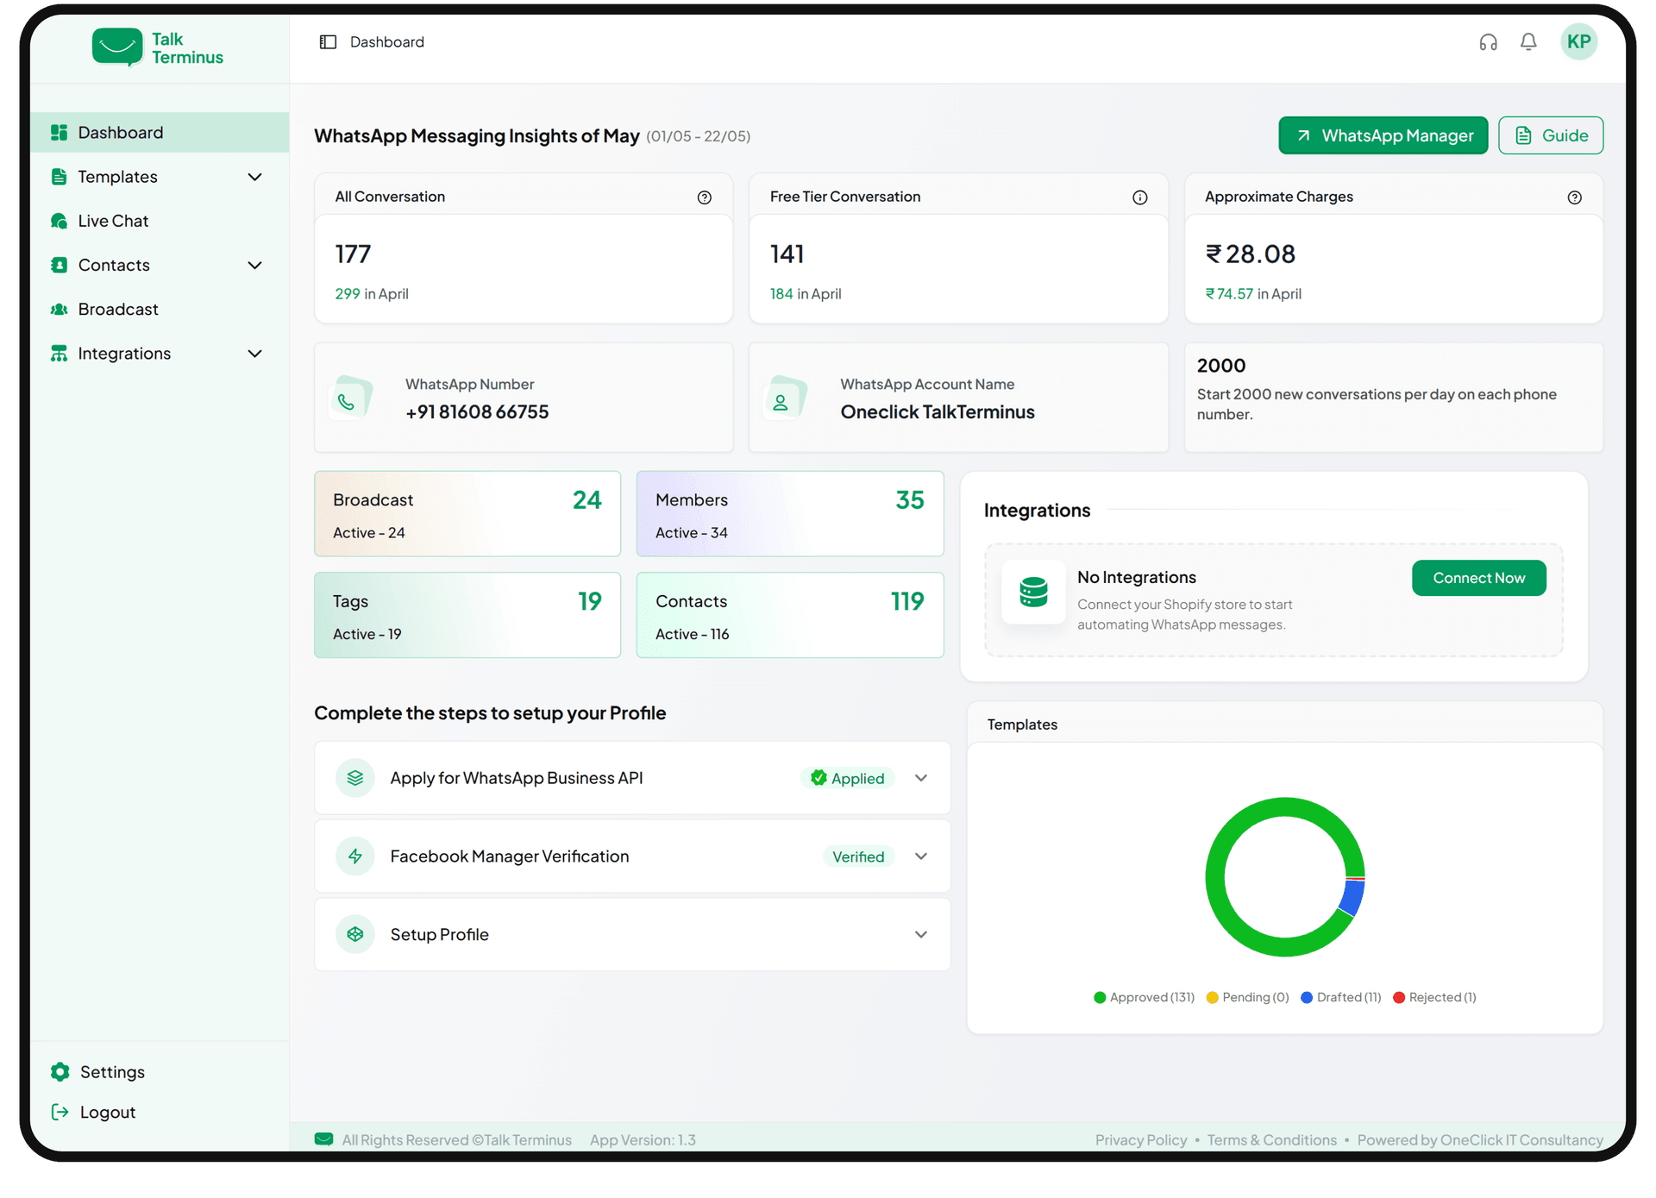Click the Approximate Charges help icon
1656x1198 pixels.
[x=1574, y=198]
